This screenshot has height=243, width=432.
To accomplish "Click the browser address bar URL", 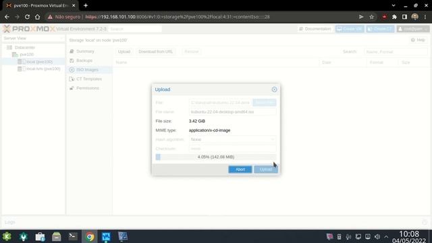I will click(178, 17).
